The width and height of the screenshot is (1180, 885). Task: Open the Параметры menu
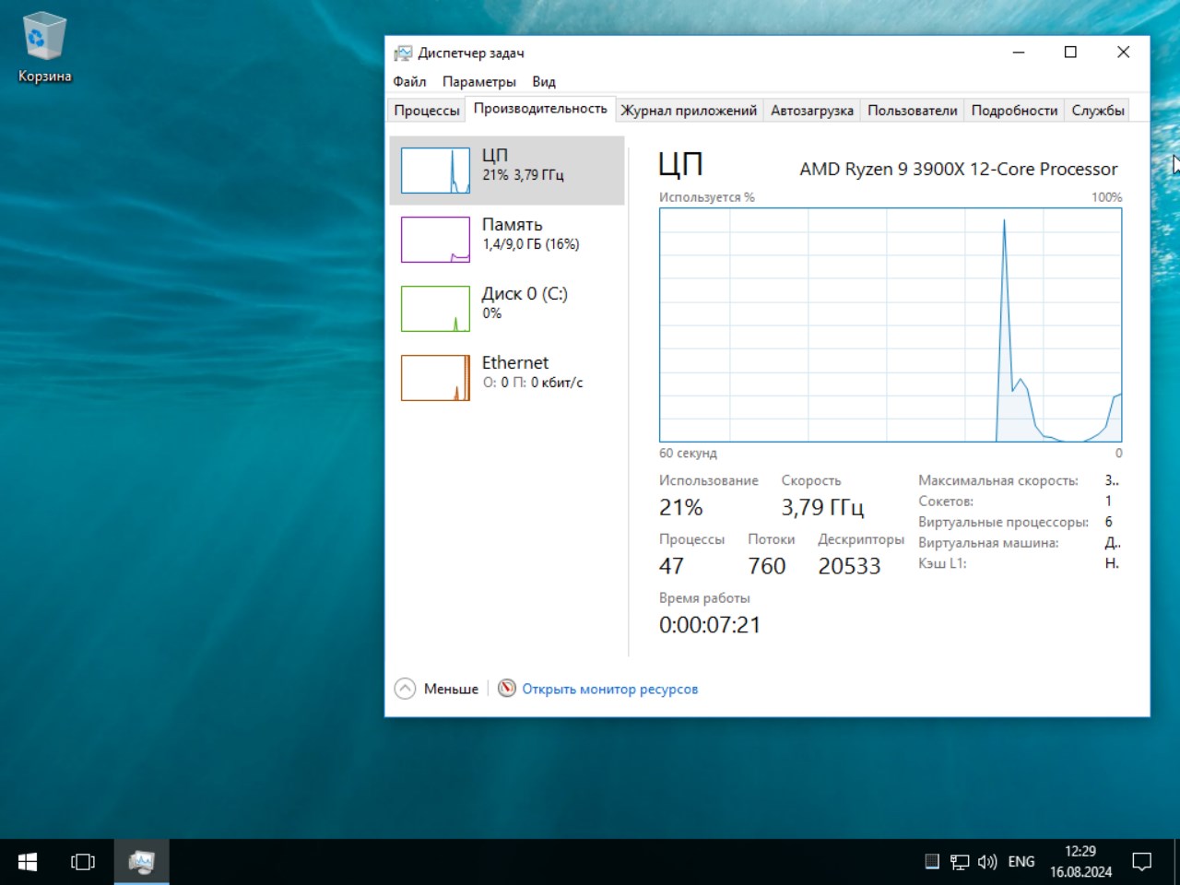coord(479,82)
